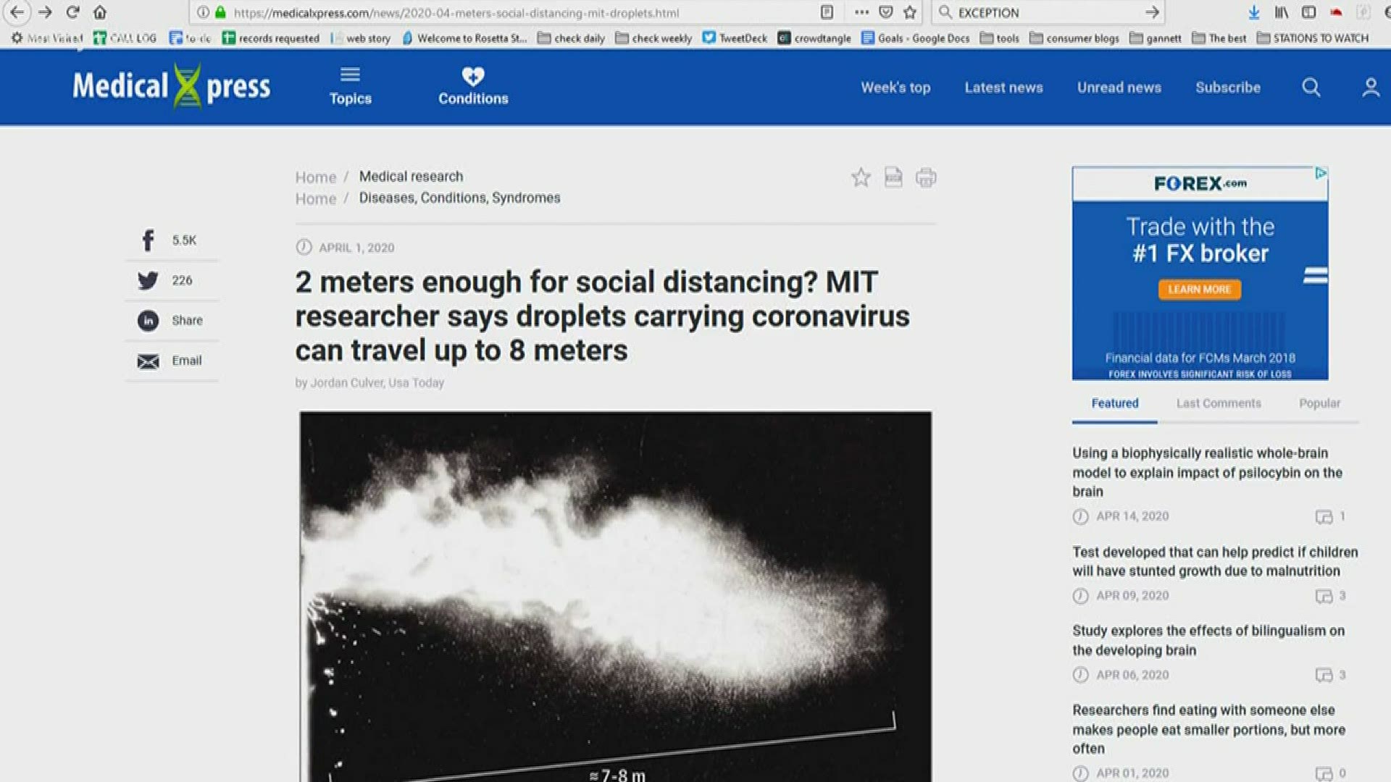This screenshot has height=782, width=1391.
Task: Expand STATIONS TO WATCH bookmark folder
Action: point(1313,38)
